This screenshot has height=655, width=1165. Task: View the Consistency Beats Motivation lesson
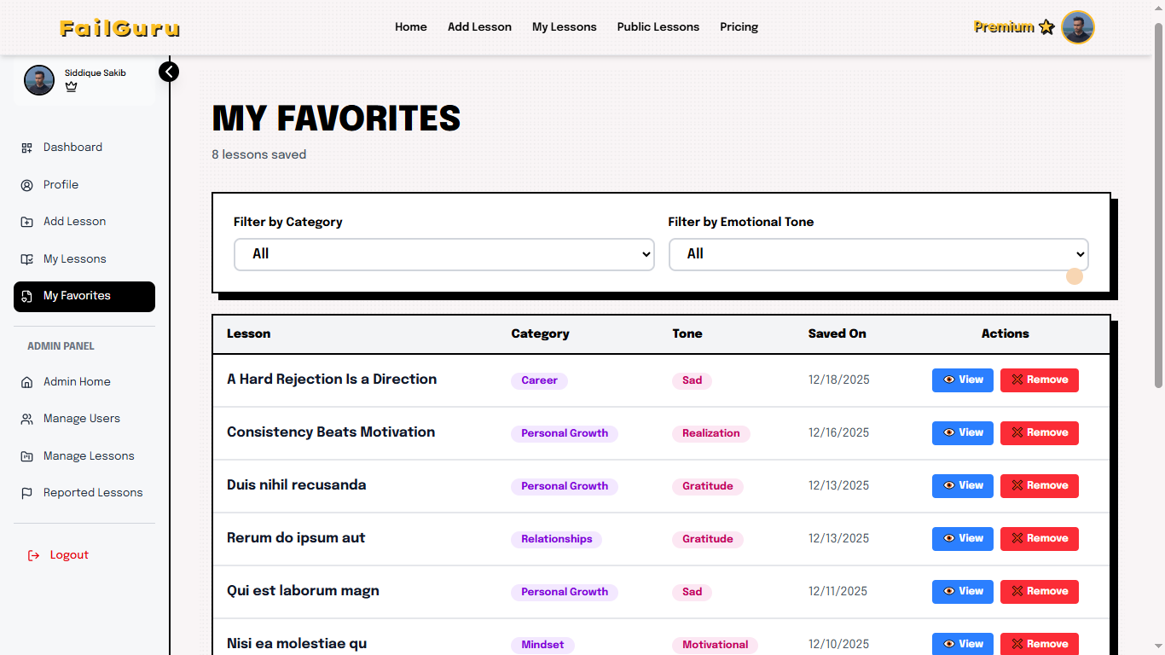[x=963, y=433]
